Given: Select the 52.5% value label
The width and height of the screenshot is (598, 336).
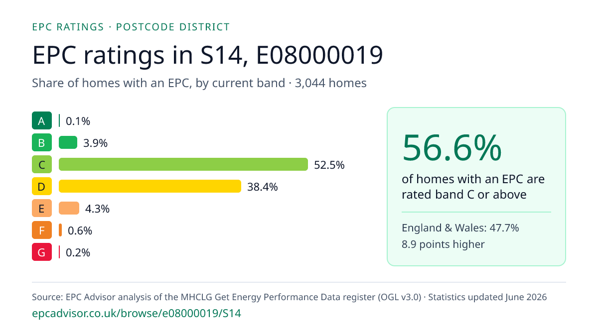Looking at the screenshot, I should (x=329, y=165).
